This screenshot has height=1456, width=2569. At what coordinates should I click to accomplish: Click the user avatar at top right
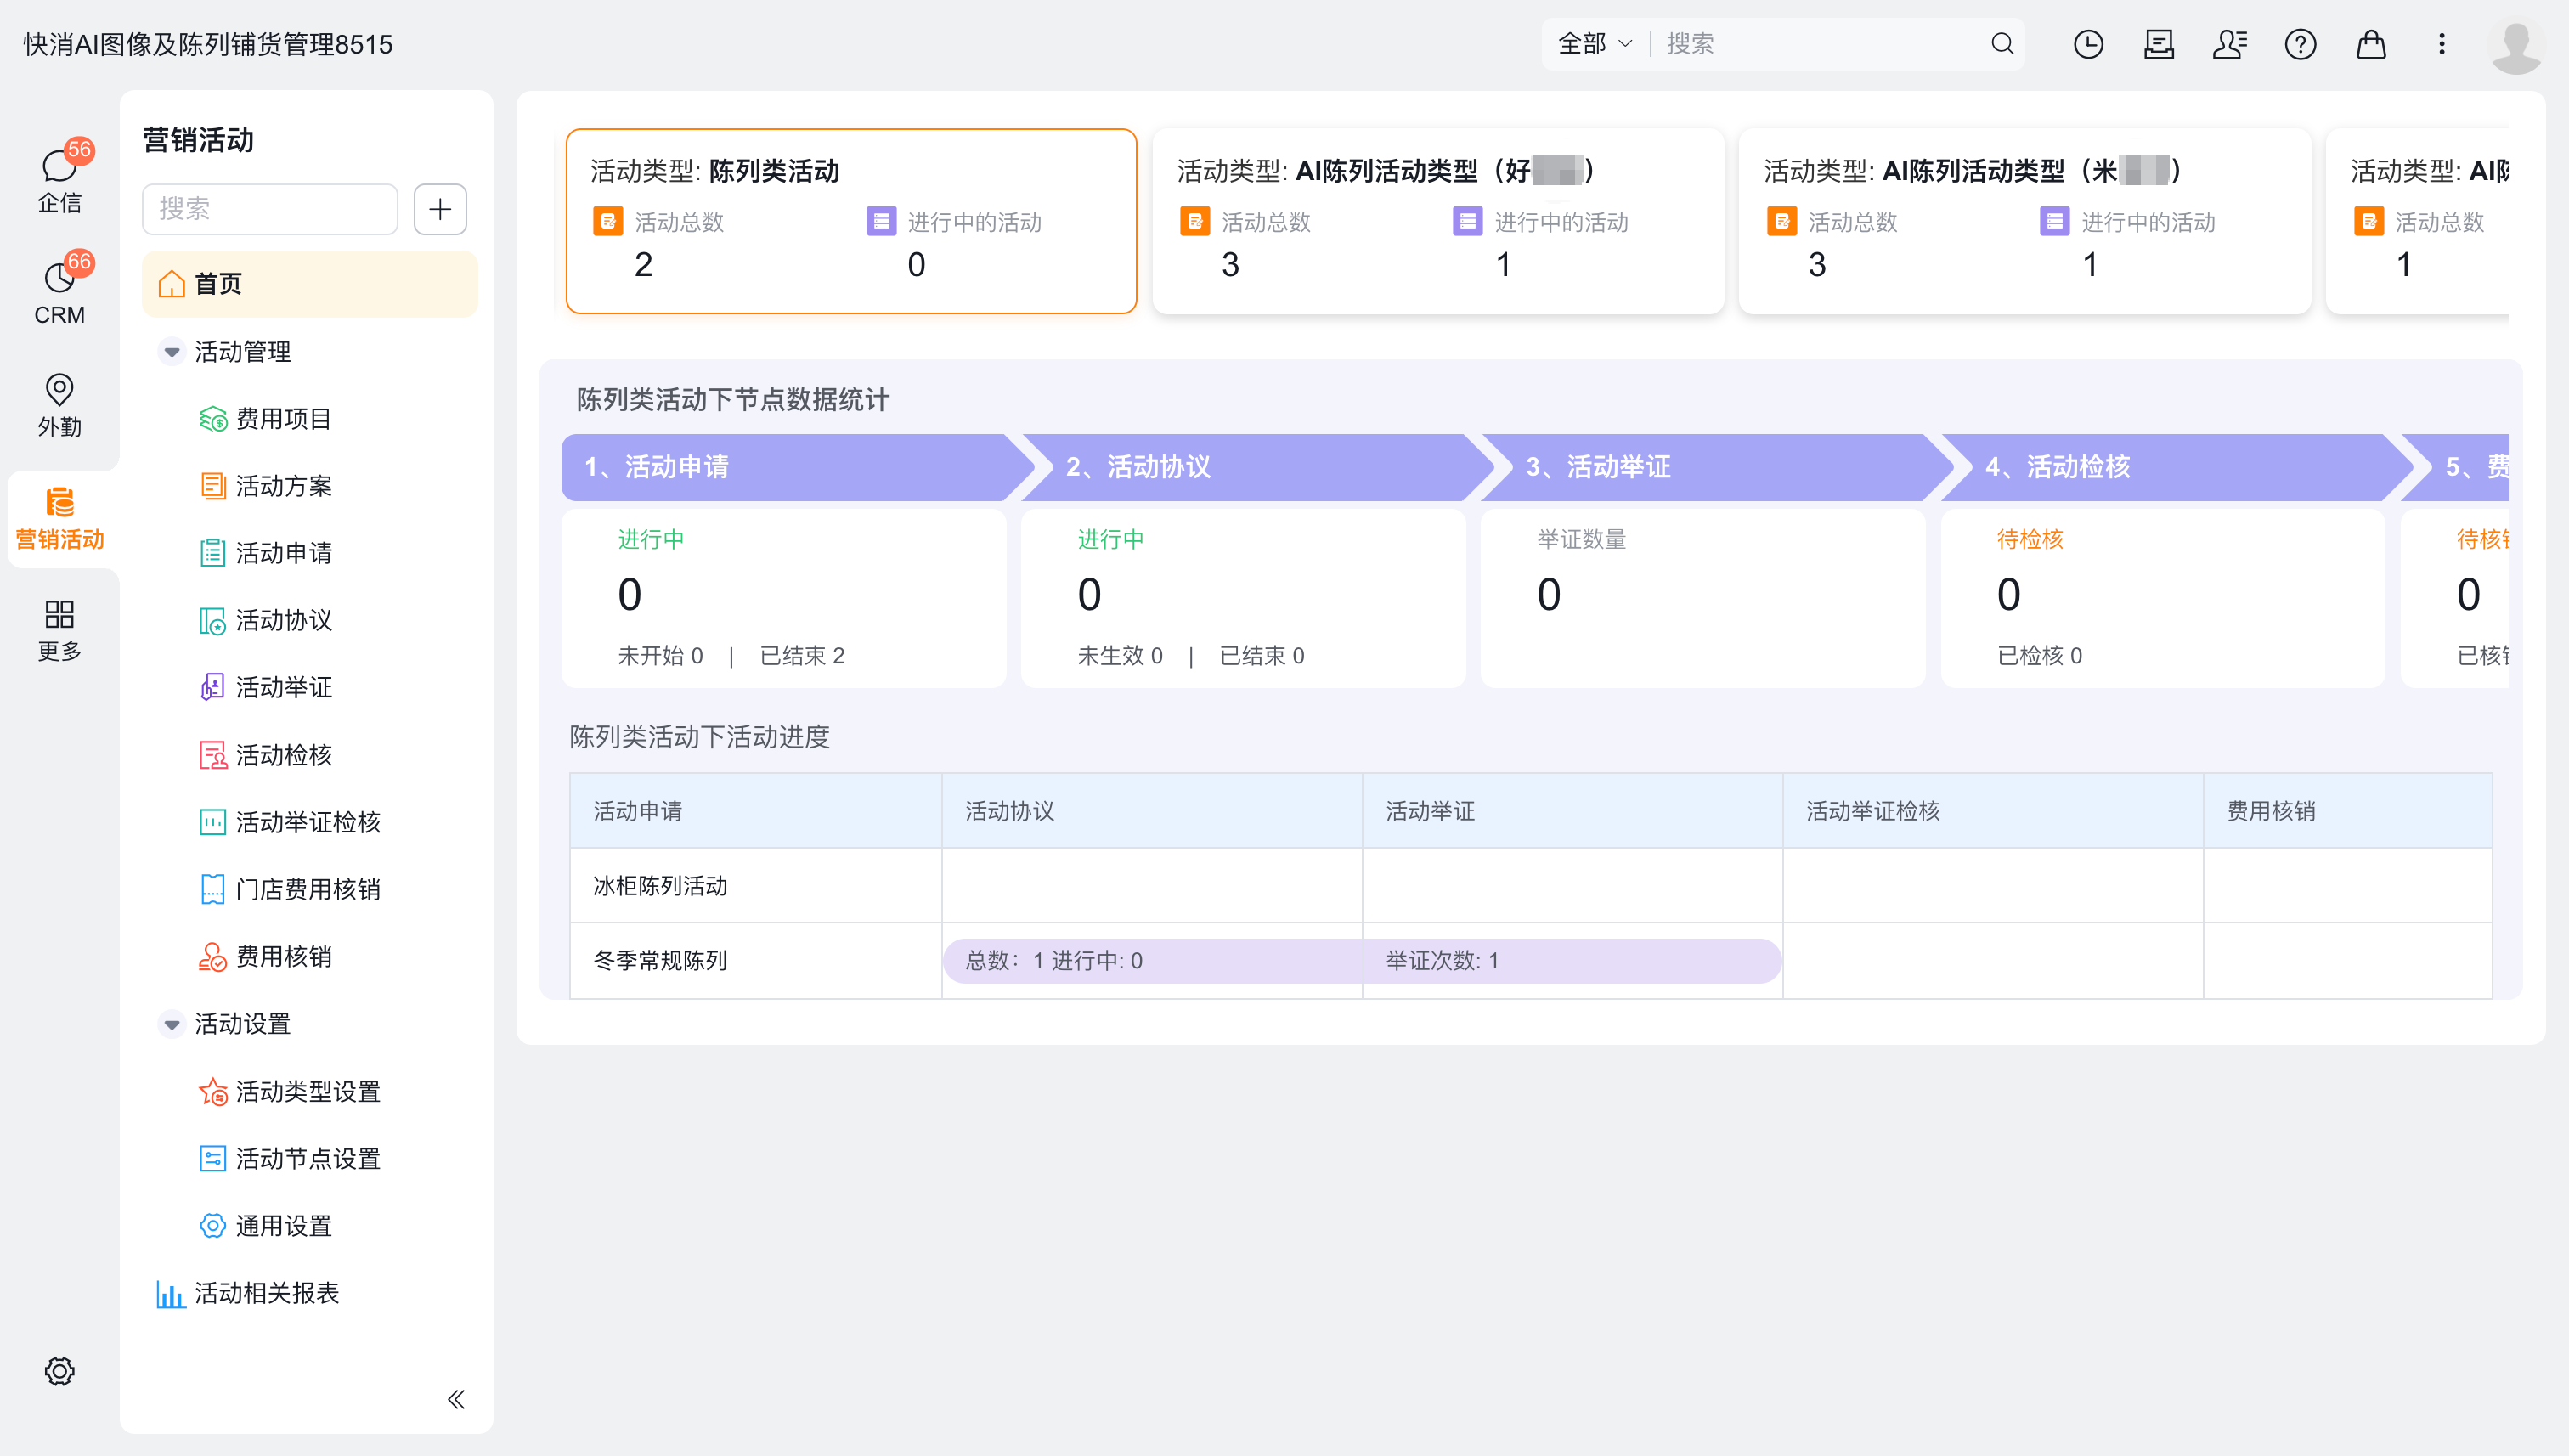tap(2516, 44)
